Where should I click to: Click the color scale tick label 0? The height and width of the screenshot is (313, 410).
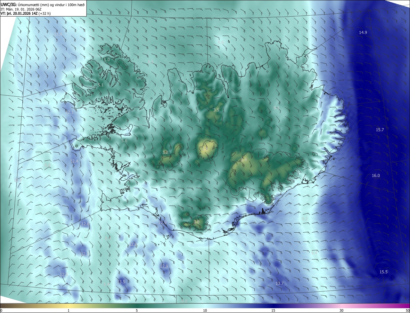point(1,310)
